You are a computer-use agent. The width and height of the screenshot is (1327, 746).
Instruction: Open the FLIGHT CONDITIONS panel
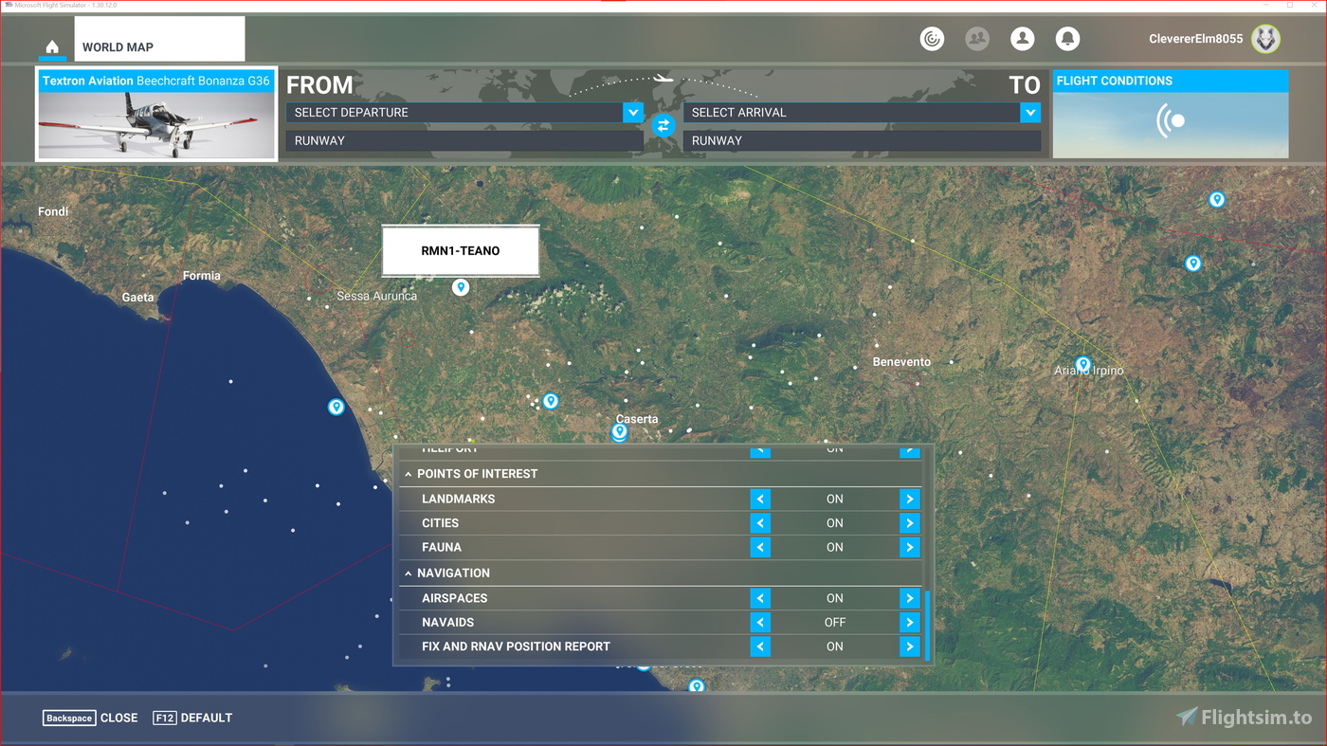pos(1170,114)
